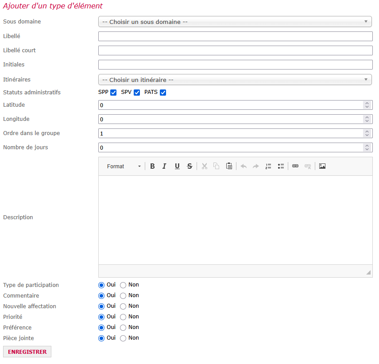Open the Sous domaine dropdown
379x364 pixels.
pos(235,22)
